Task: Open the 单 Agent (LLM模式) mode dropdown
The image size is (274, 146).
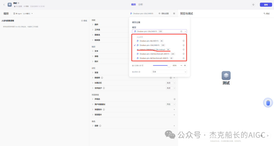Action: point(23,13)
